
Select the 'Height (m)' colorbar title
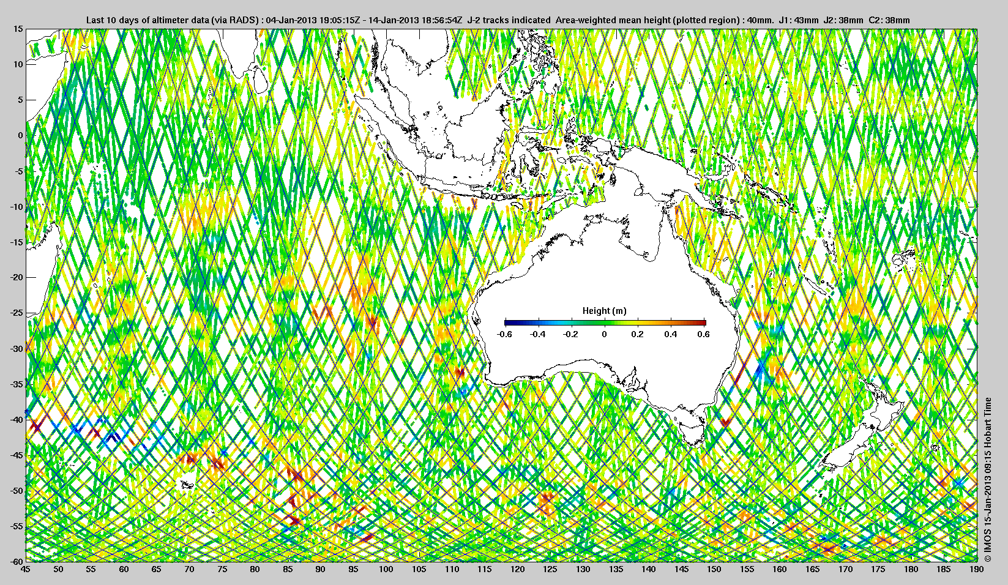605,311
